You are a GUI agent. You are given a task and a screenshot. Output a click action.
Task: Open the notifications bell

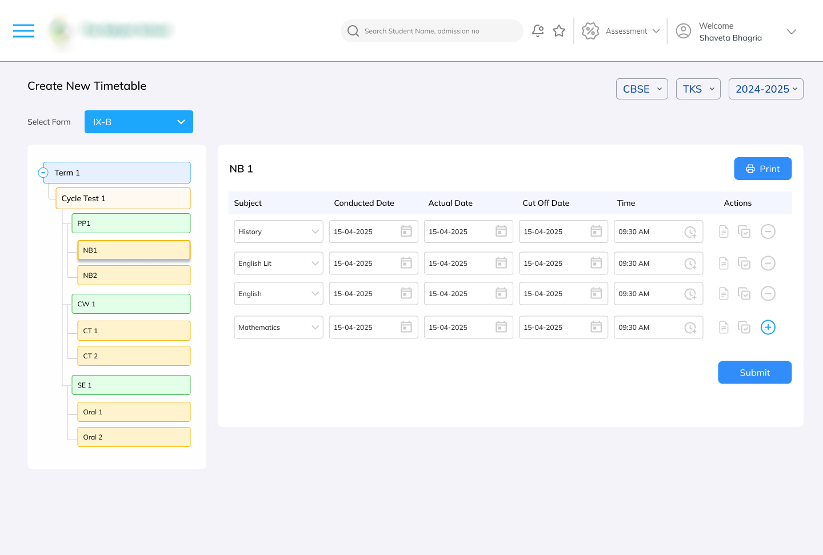click(538, 31)
